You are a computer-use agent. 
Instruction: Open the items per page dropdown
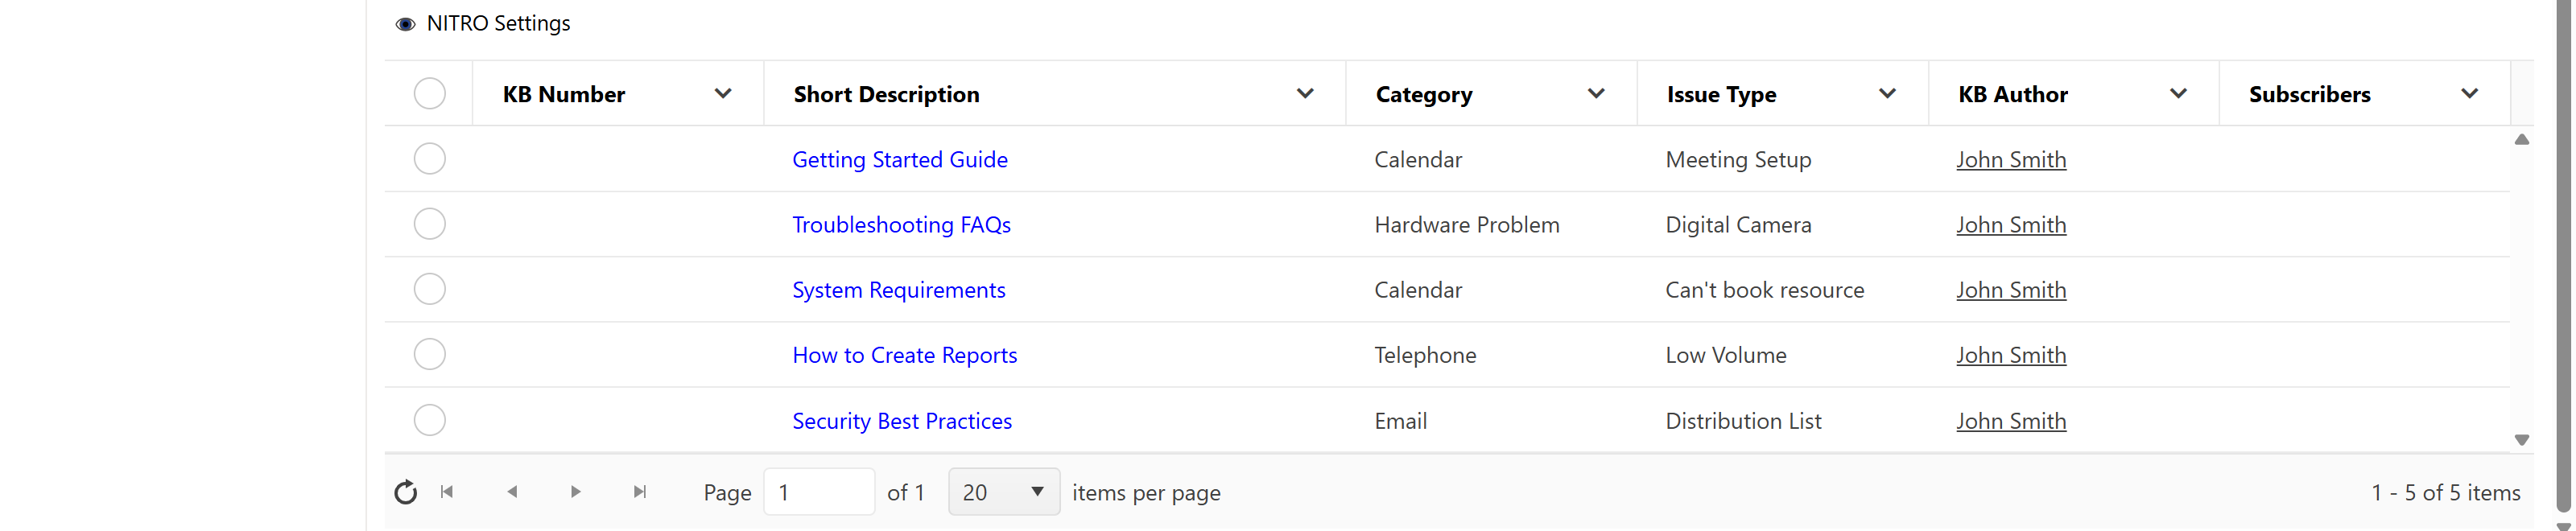[x=1003, y=492]
